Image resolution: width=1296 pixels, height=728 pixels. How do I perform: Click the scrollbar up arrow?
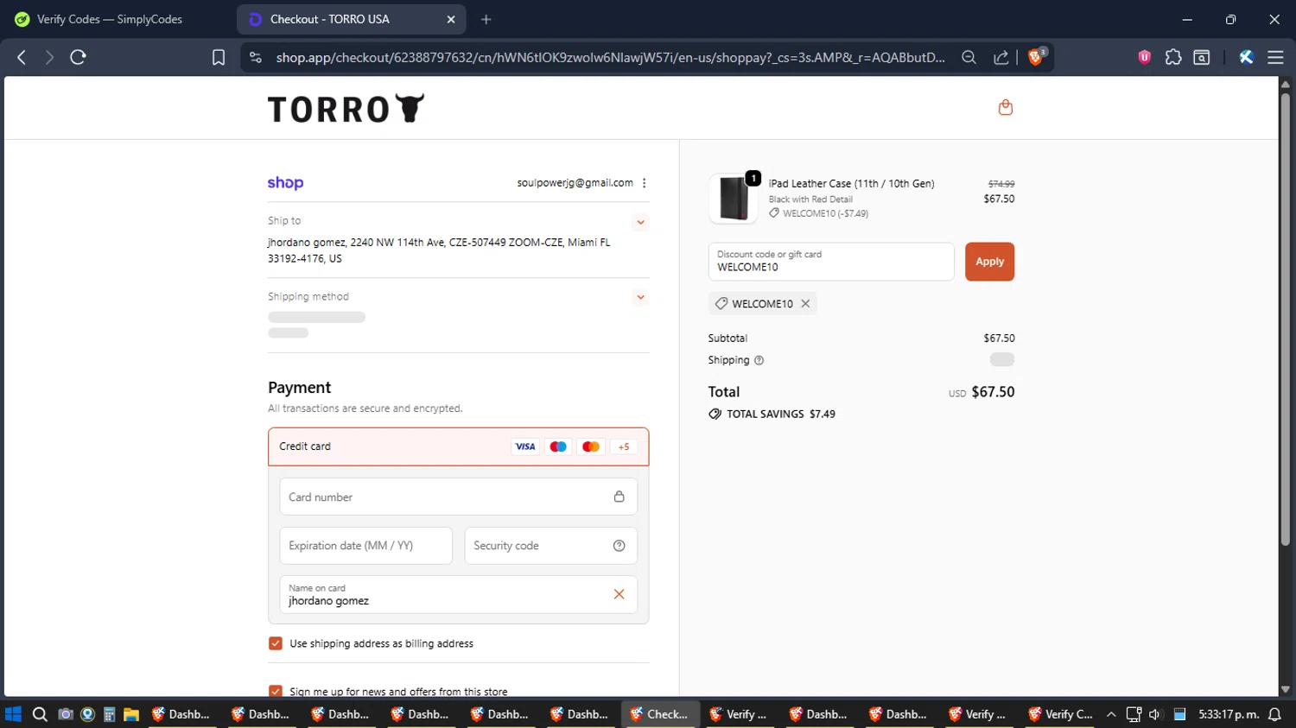click(1286, 84)
